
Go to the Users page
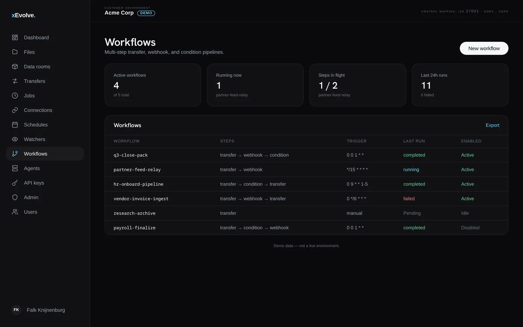(45, 212)
